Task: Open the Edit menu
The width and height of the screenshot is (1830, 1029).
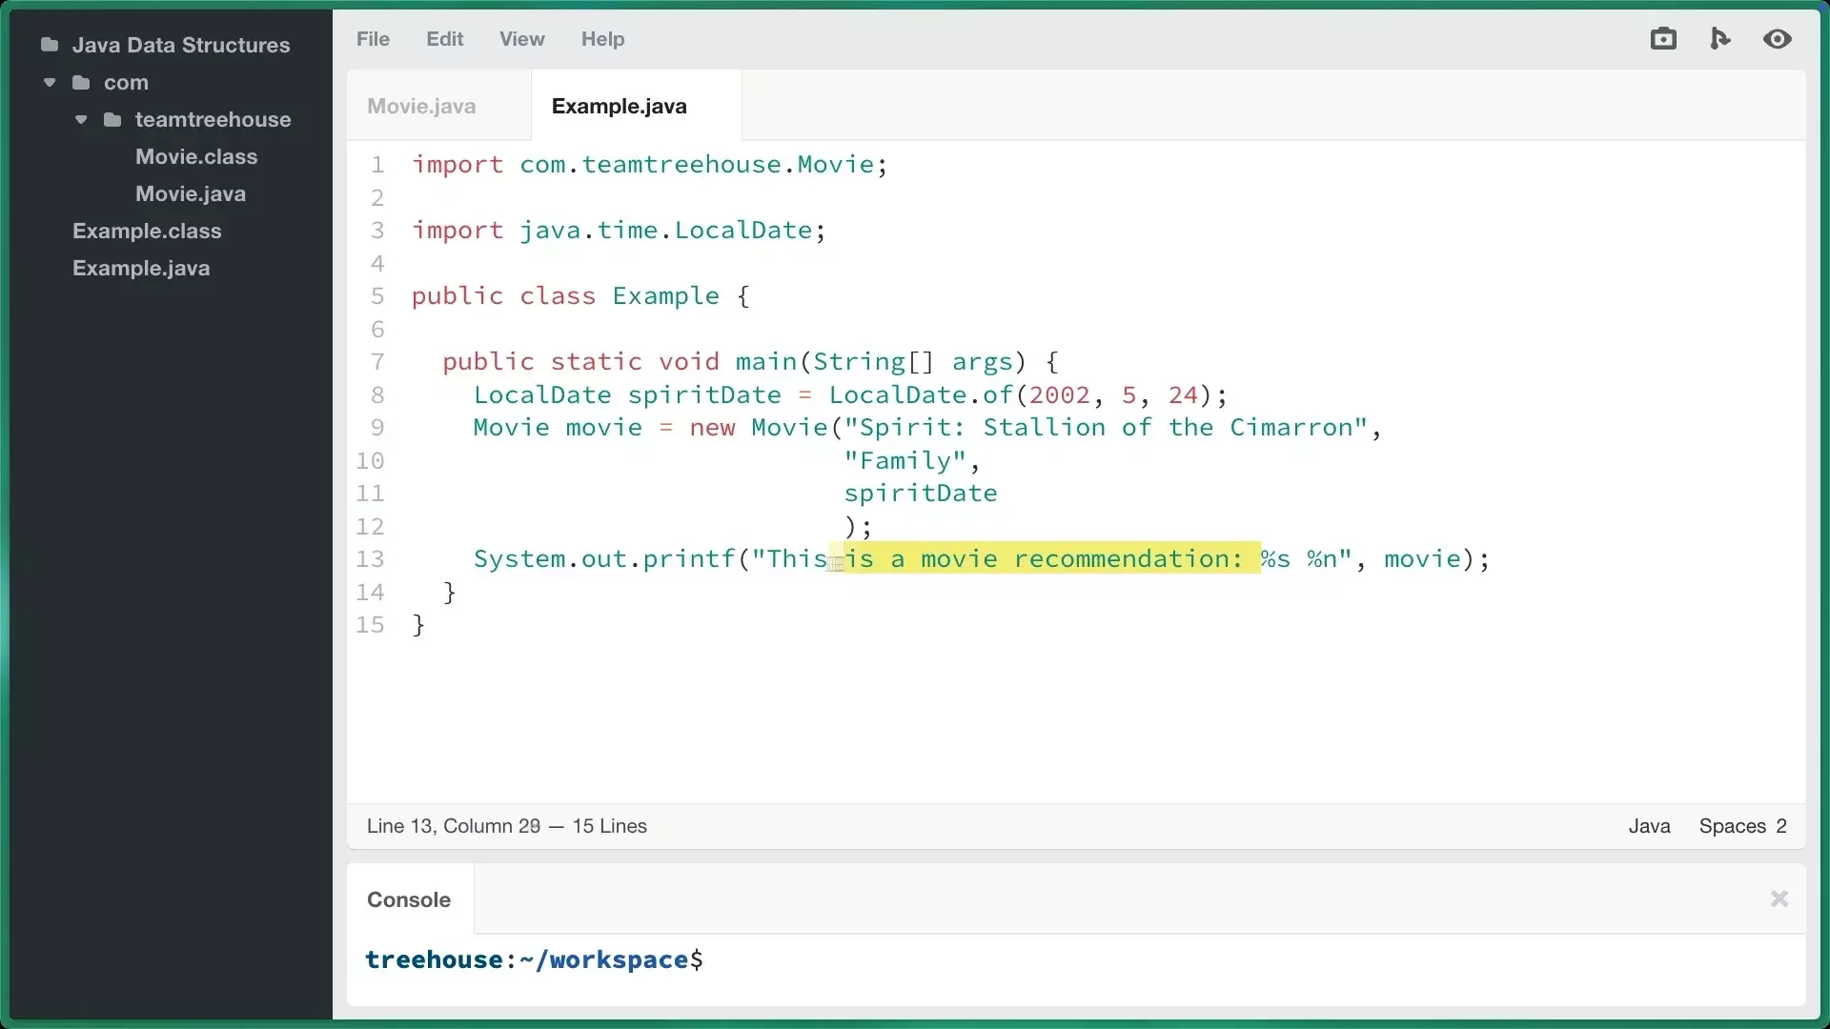Action: click(445, 39)
